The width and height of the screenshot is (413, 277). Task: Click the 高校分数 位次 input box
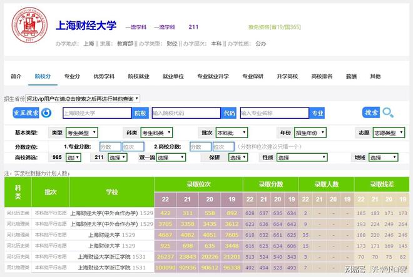[x=223, y=147]
